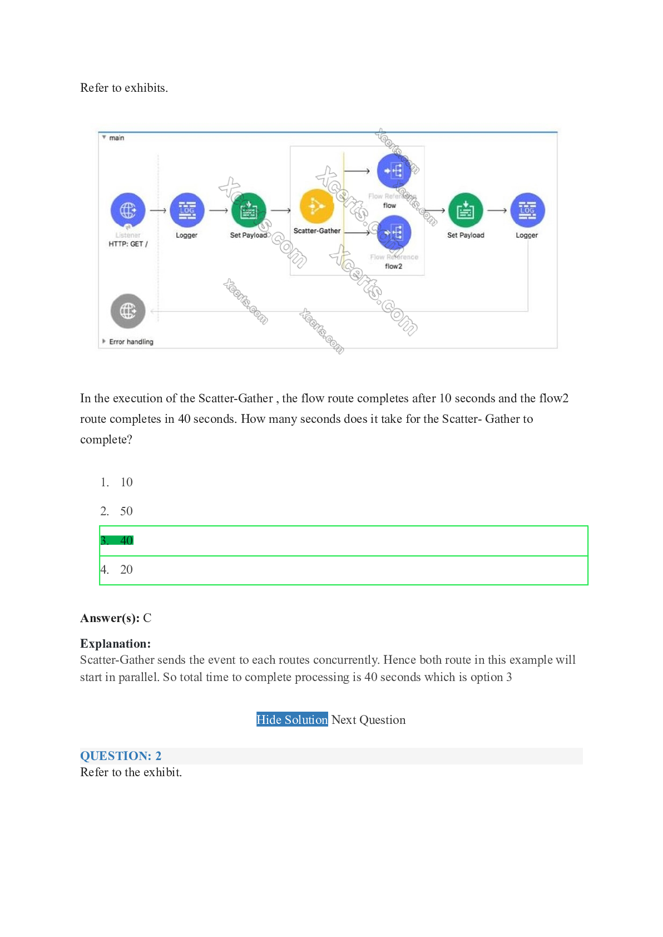The width and height of the screenshot is (663, 937).
Task: Select the first blue Logger icon
Action: pos(187,210)
